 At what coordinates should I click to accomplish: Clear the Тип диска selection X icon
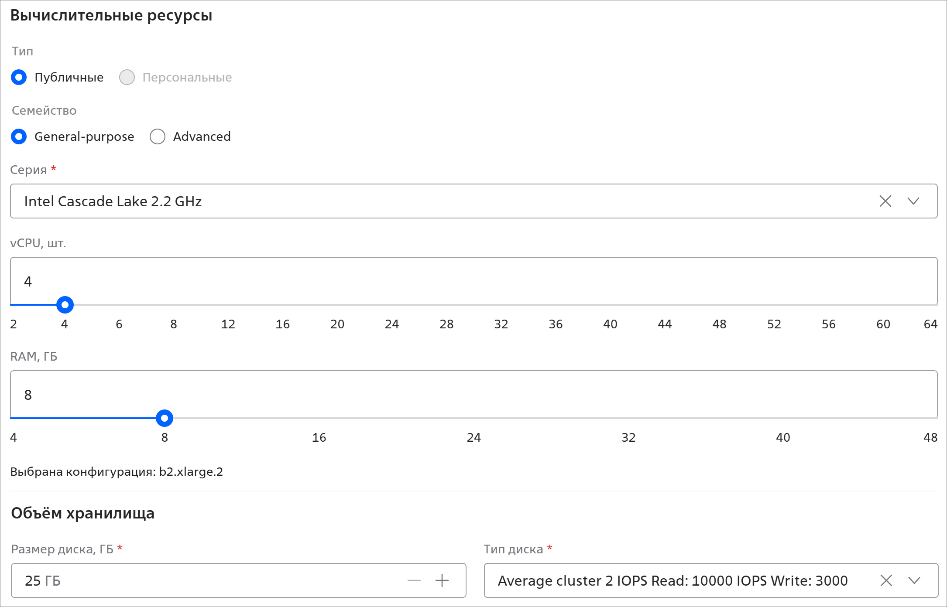click(886, 580)
